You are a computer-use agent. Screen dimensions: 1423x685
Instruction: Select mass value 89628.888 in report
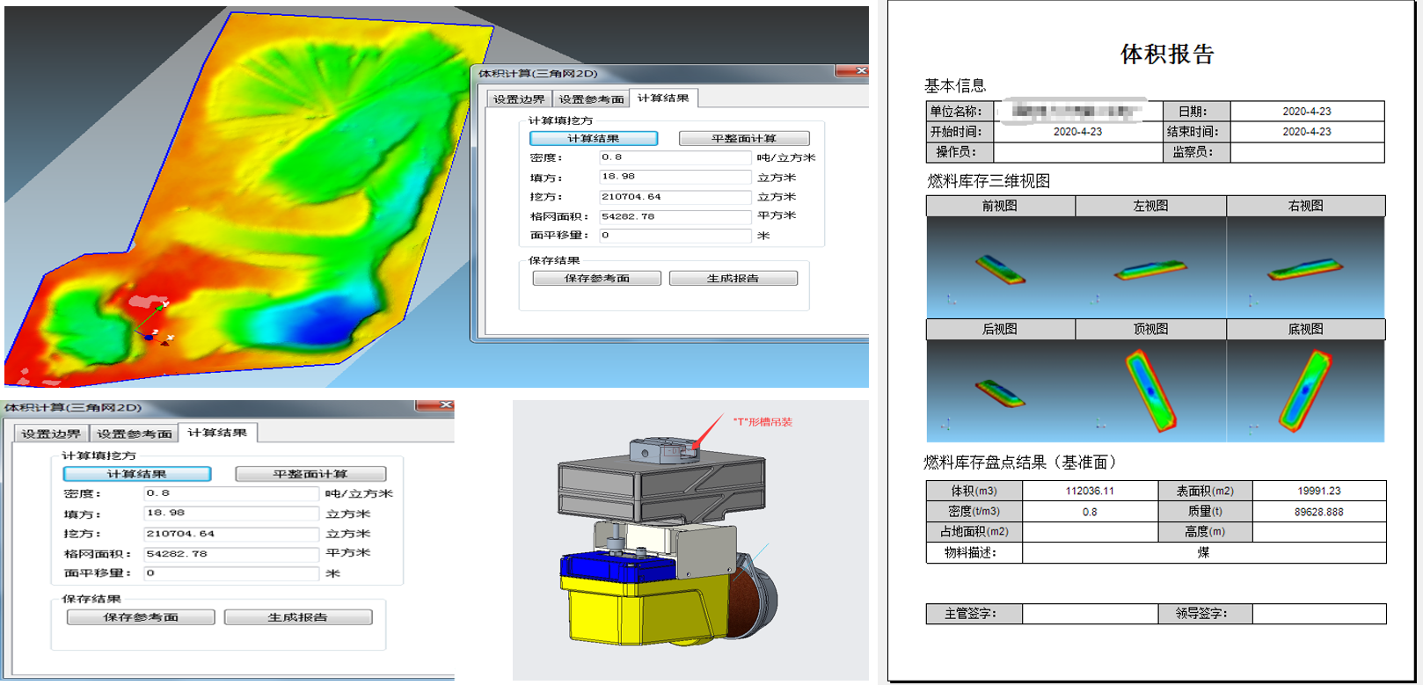pos(1318,512)
